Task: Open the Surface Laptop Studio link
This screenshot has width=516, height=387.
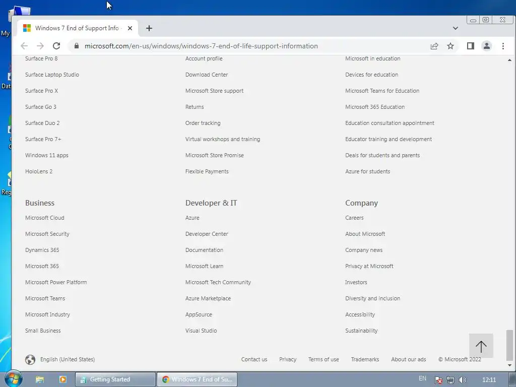Action: pyautogui.click(x=52, y=75)
